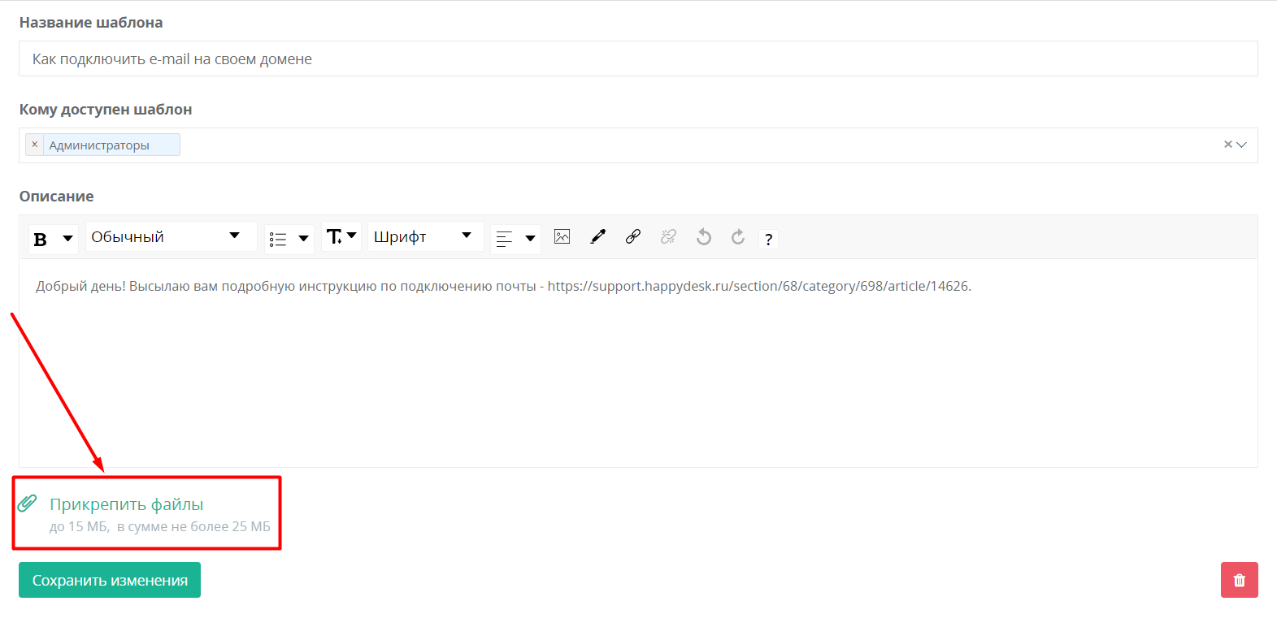Click the Кому доступен шаблон label
The height and width of the screenshot is (627, 1277).
(106, 110)
